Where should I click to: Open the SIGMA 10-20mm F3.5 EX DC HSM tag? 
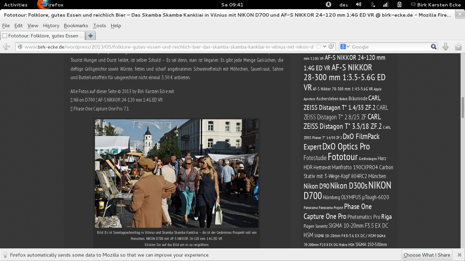coord(346,230)
